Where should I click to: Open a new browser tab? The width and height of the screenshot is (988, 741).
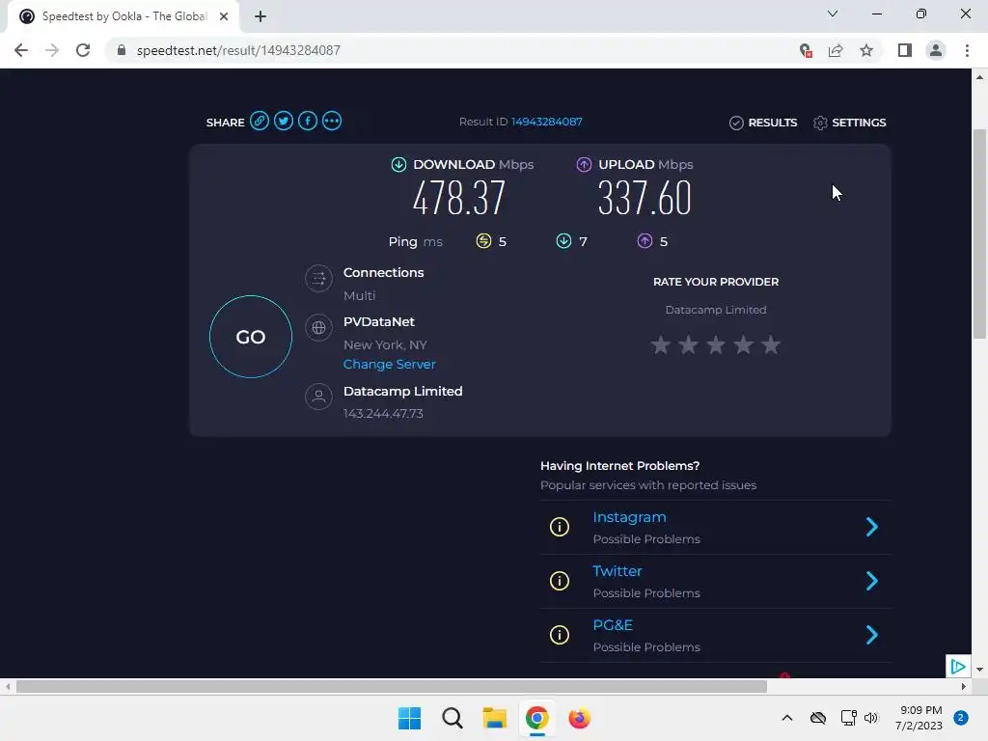coord(261,16)
